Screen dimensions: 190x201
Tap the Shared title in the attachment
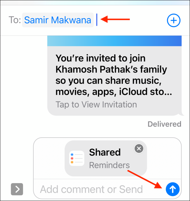click(105, 152)
